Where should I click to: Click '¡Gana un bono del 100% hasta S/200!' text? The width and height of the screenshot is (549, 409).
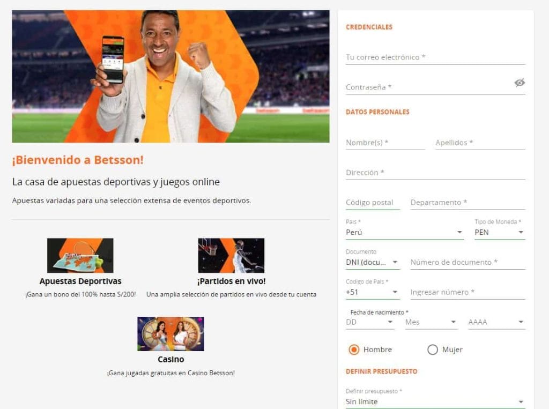pos(80,294)
